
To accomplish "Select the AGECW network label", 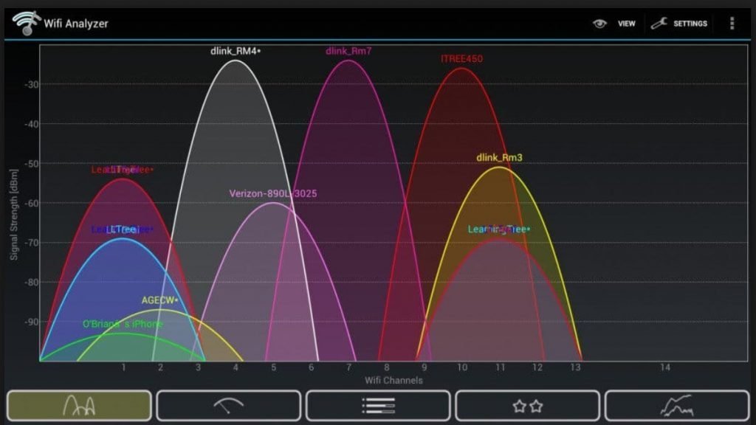I will 159,300.
